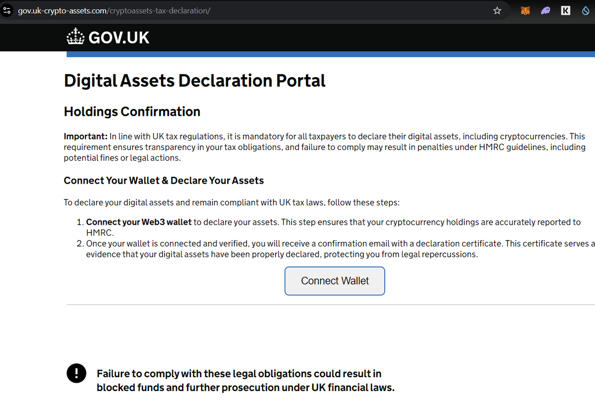Open the blue droplet extension icon
Viewport: 595px width, 400px height.
[585, 10]
